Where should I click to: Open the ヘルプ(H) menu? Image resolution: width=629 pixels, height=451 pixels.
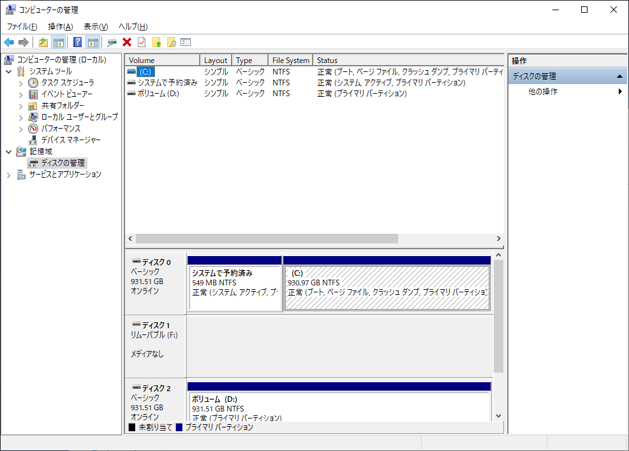click(x=133, y=27)
